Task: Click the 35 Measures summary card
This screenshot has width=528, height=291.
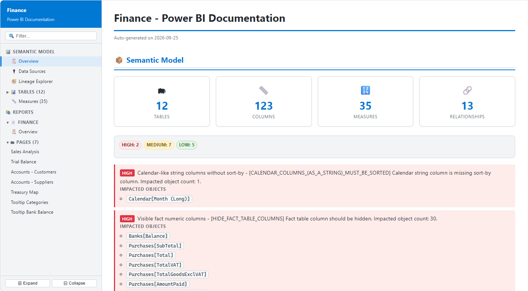Action: coord(365,101)
